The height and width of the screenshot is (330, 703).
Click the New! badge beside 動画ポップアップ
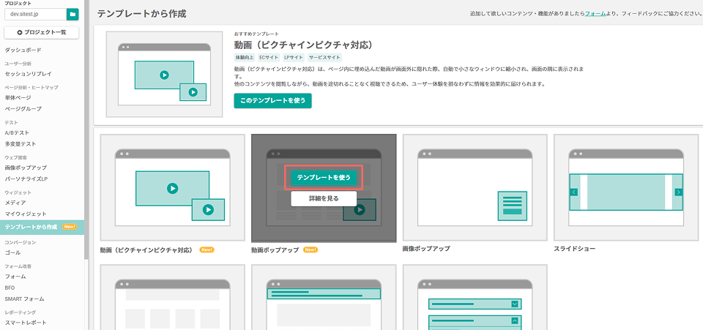[310, 250]
